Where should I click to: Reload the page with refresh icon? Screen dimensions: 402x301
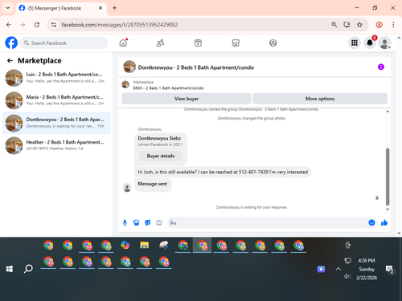coord(37,25)
